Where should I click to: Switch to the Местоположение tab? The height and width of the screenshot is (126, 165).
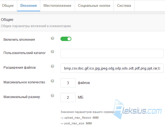[x=57, y=5]
